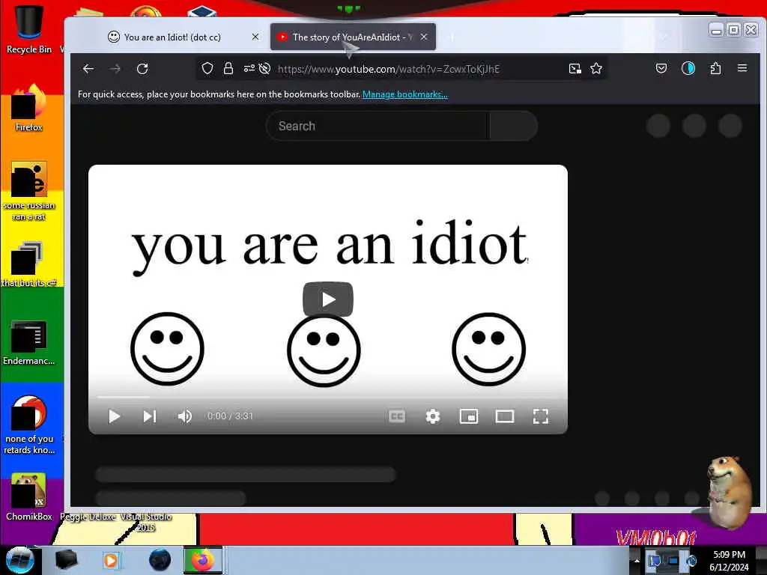Screen dimensions: 767x575
Task: Show site security padlock info
Action: point(228,68)
